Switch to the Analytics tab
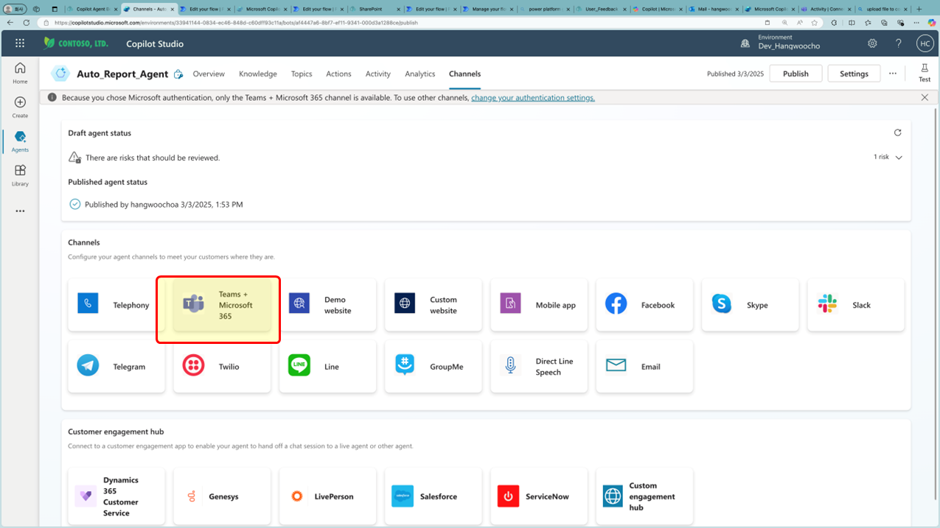Screen dimensions: 940x528 [420, 74]
